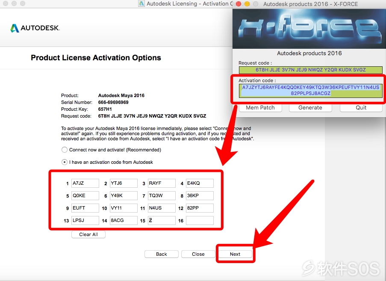Click the yellow minimize dot of the X-Force window
The width and height of the screenshot is (386, 281).
tap(247, 4)
